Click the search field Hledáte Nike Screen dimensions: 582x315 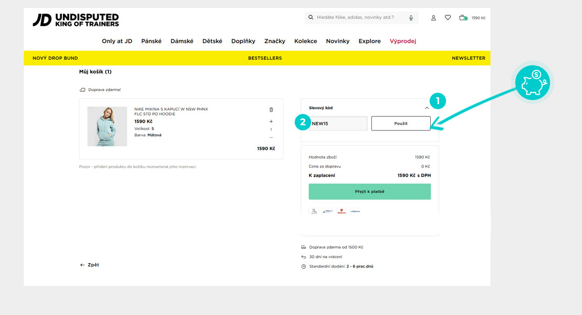(360, 17)
